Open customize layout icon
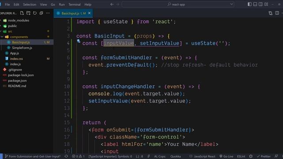Image resolution: width=283 pixels, height=159 pixels. tap(266, 4)
